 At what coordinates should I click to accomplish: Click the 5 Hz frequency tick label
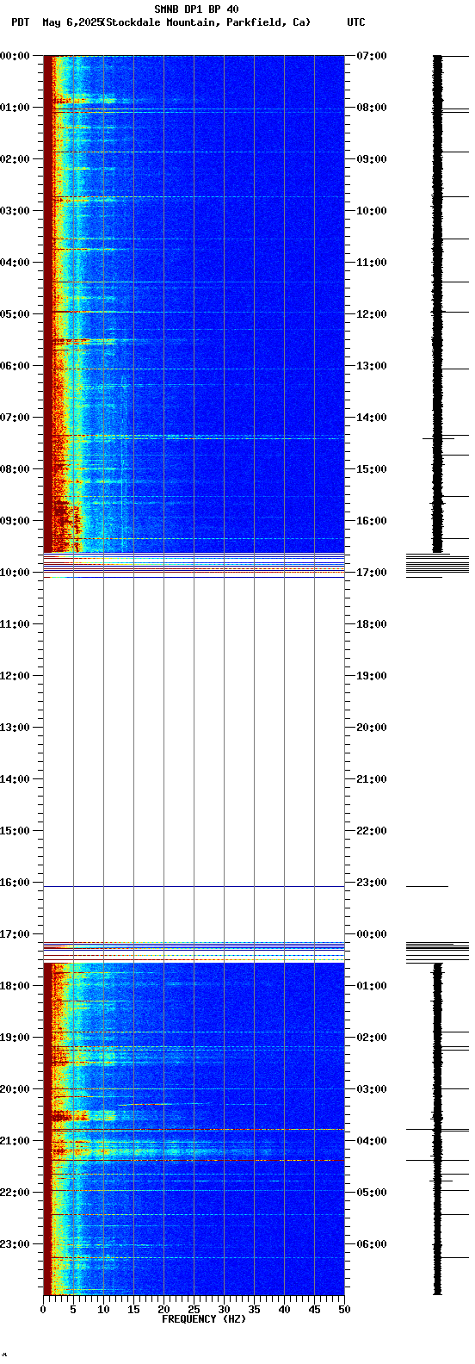point(73,1310)
